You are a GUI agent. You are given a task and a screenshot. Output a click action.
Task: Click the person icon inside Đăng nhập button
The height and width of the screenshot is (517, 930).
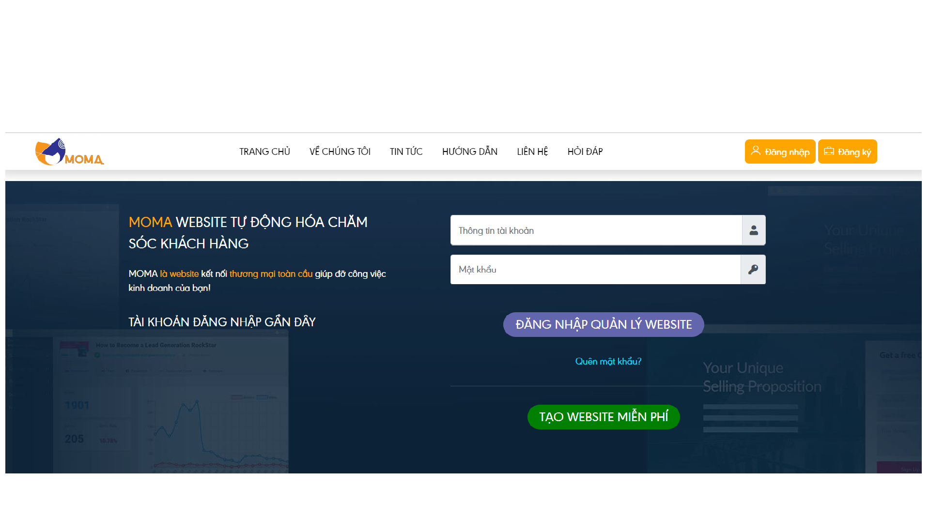pyautogui.click(x=755, y=151)
